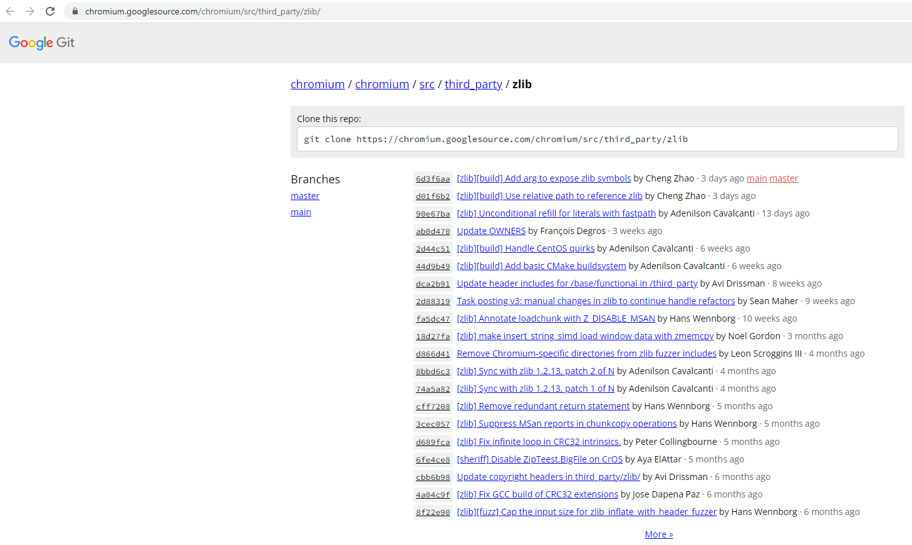Open the main branch under Branches
This screenshot has height=545, width=912.
click(301, 212)
